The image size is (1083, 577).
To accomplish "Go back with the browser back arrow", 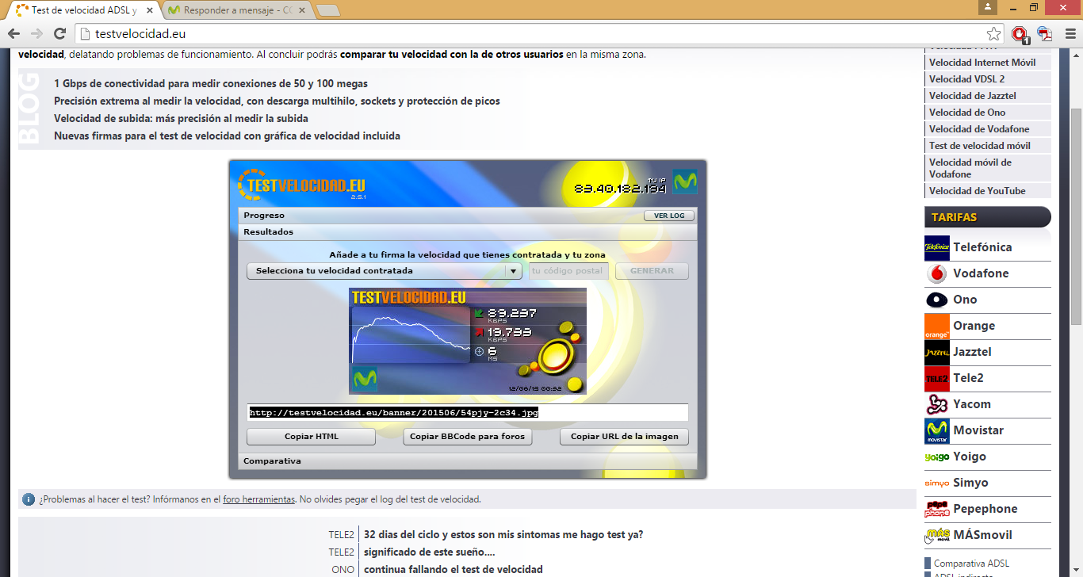I will click(x=13, y=33).
